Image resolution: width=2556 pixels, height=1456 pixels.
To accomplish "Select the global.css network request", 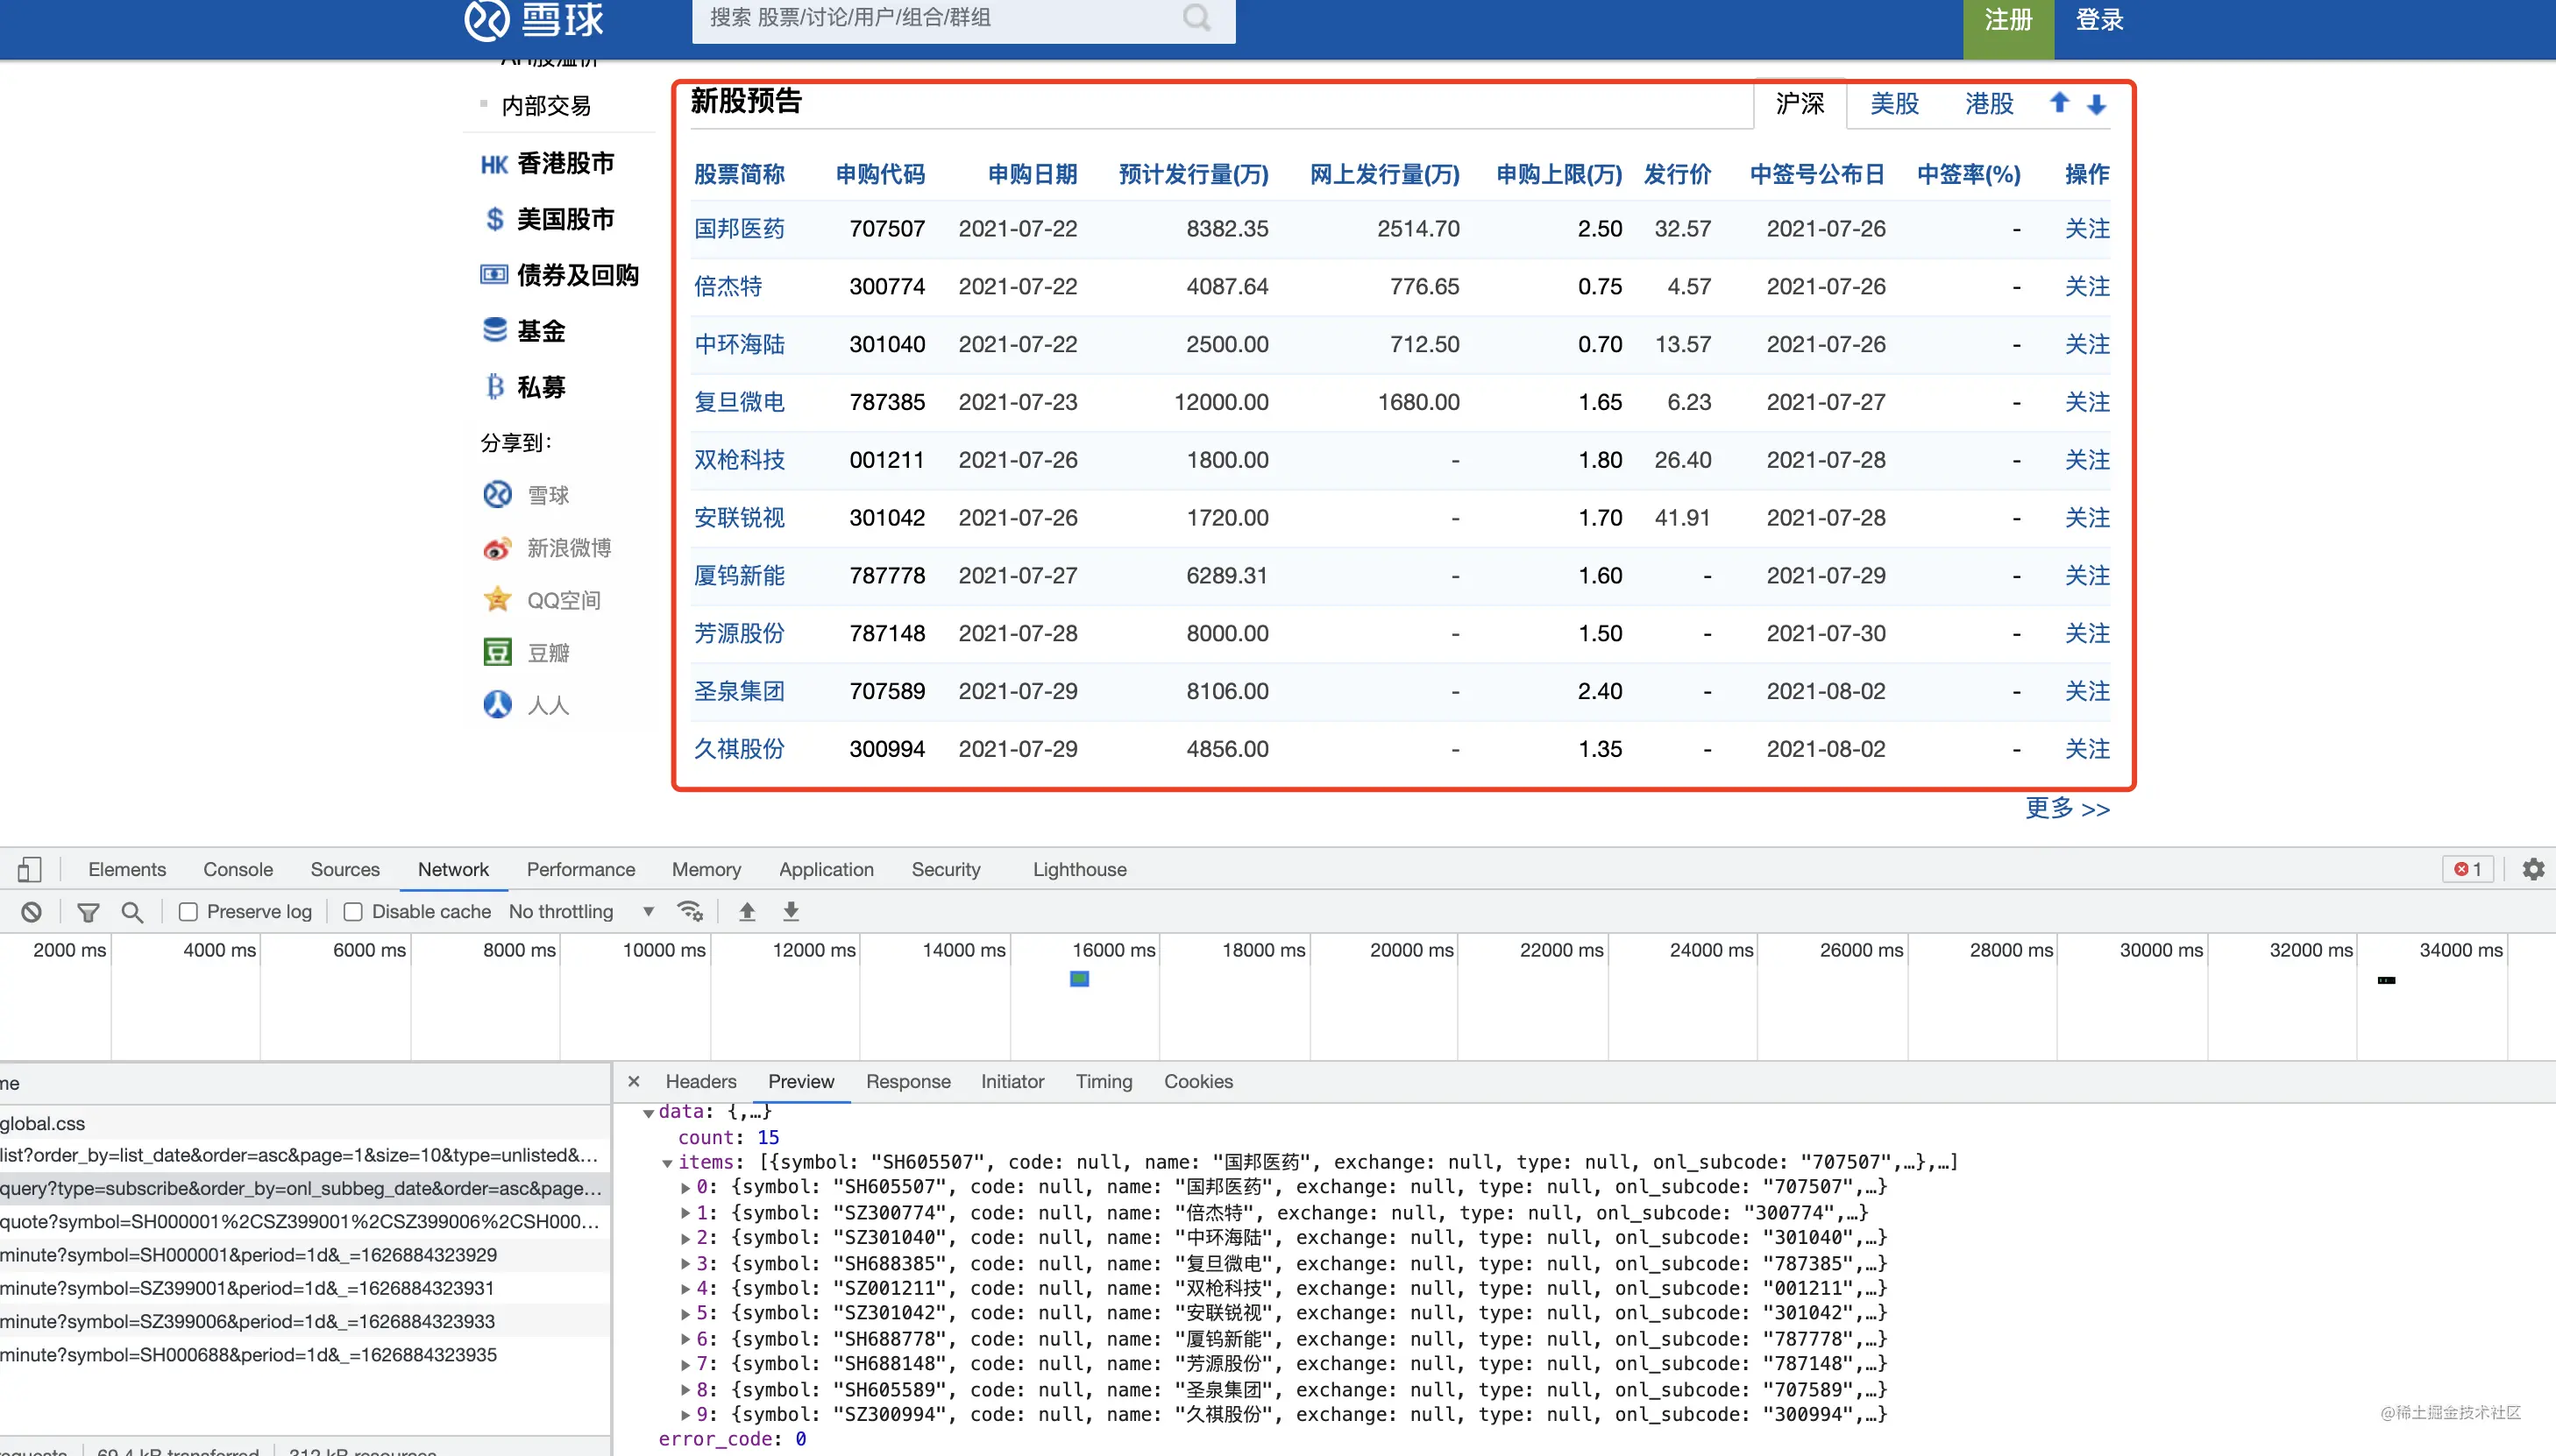I will coord(305,1123).
